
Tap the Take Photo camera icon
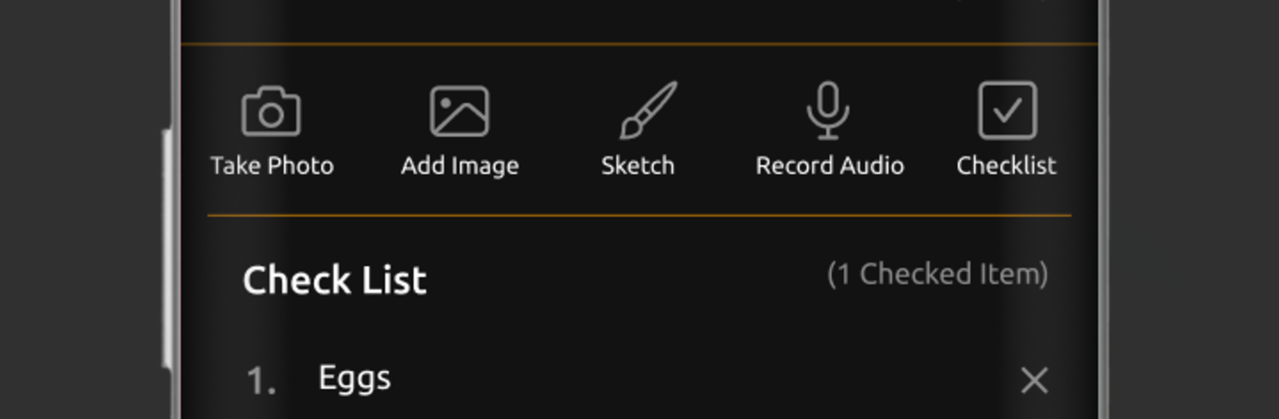(270, 112)
